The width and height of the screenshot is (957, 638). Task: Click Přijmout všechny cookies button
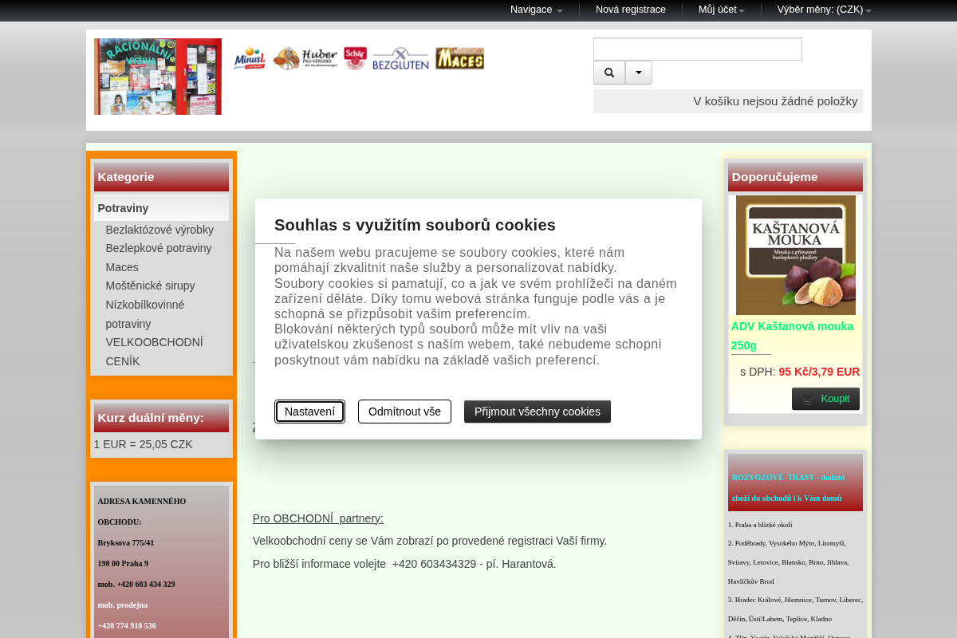(x=538, y=412)
